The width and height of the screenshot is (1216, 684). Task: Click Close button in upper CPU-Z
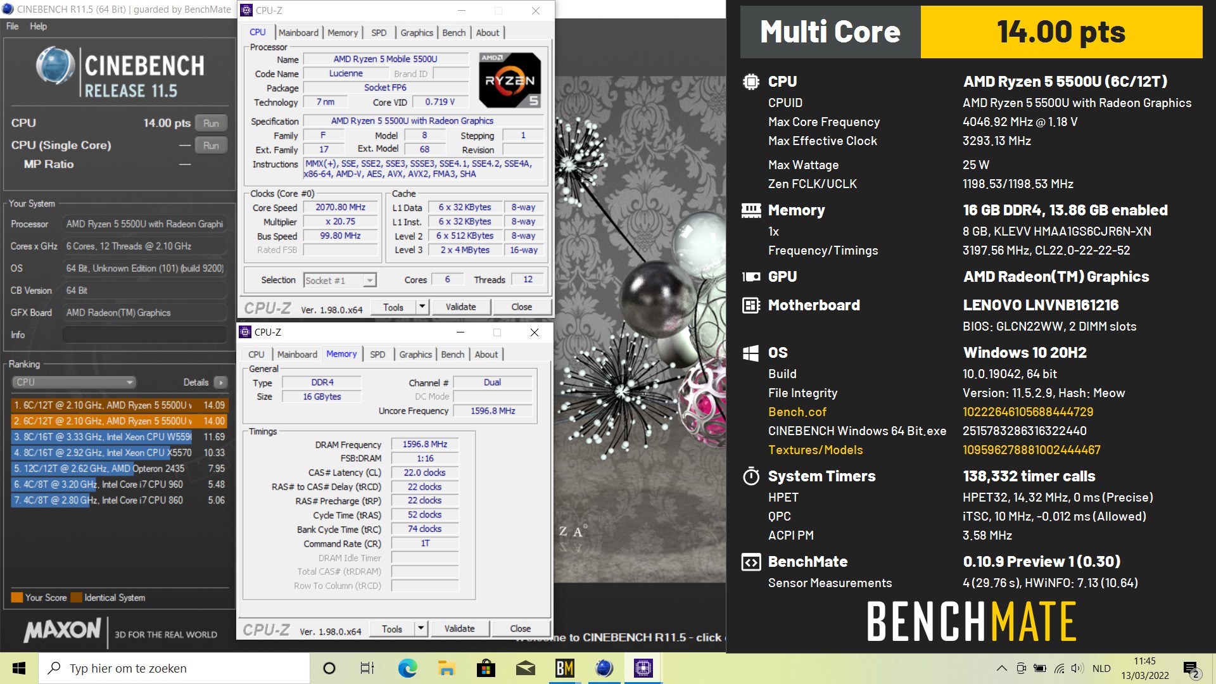coord(522,307)
